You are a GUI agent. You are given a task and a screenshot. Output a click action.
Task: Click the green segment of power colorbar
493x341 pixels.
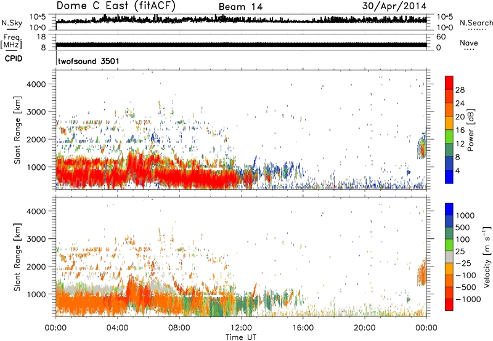pos(449,136)
